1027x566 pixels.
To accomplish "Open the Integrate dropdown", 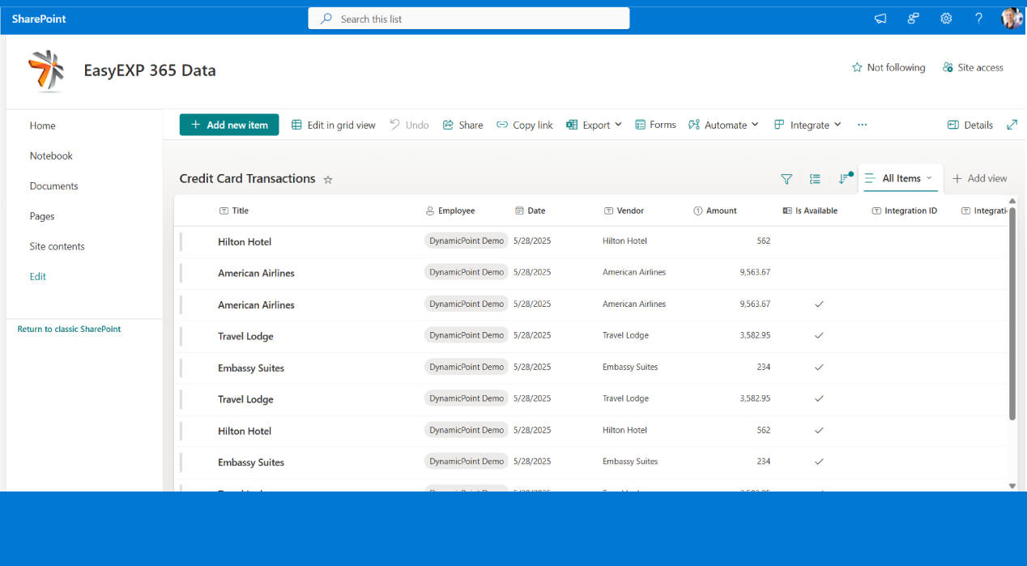I will tap(808, 125).
